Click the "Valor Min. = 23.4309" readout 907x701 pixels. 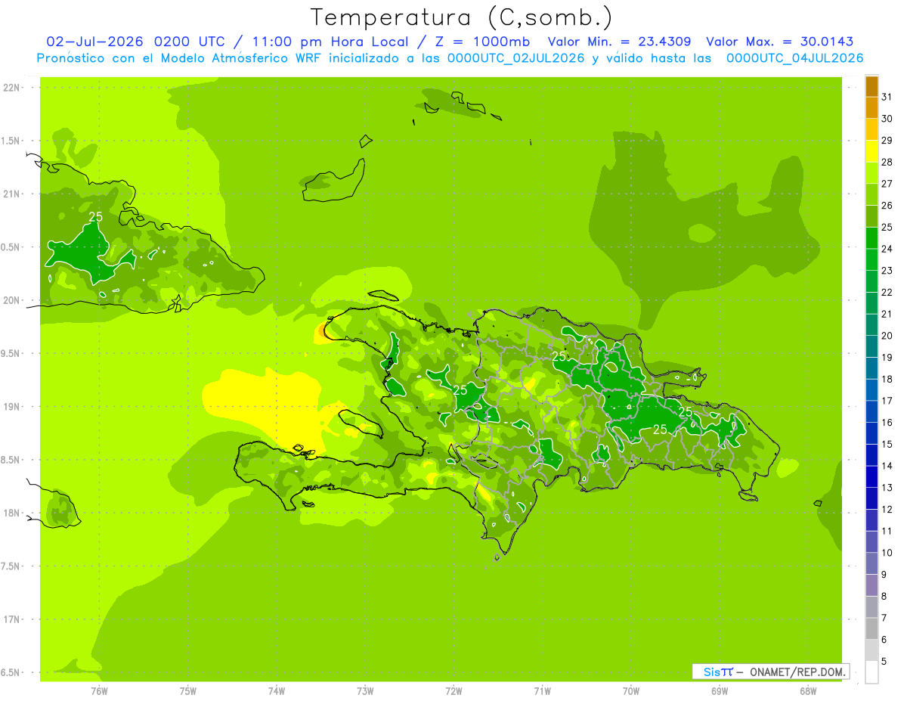[x=619, y=42]
